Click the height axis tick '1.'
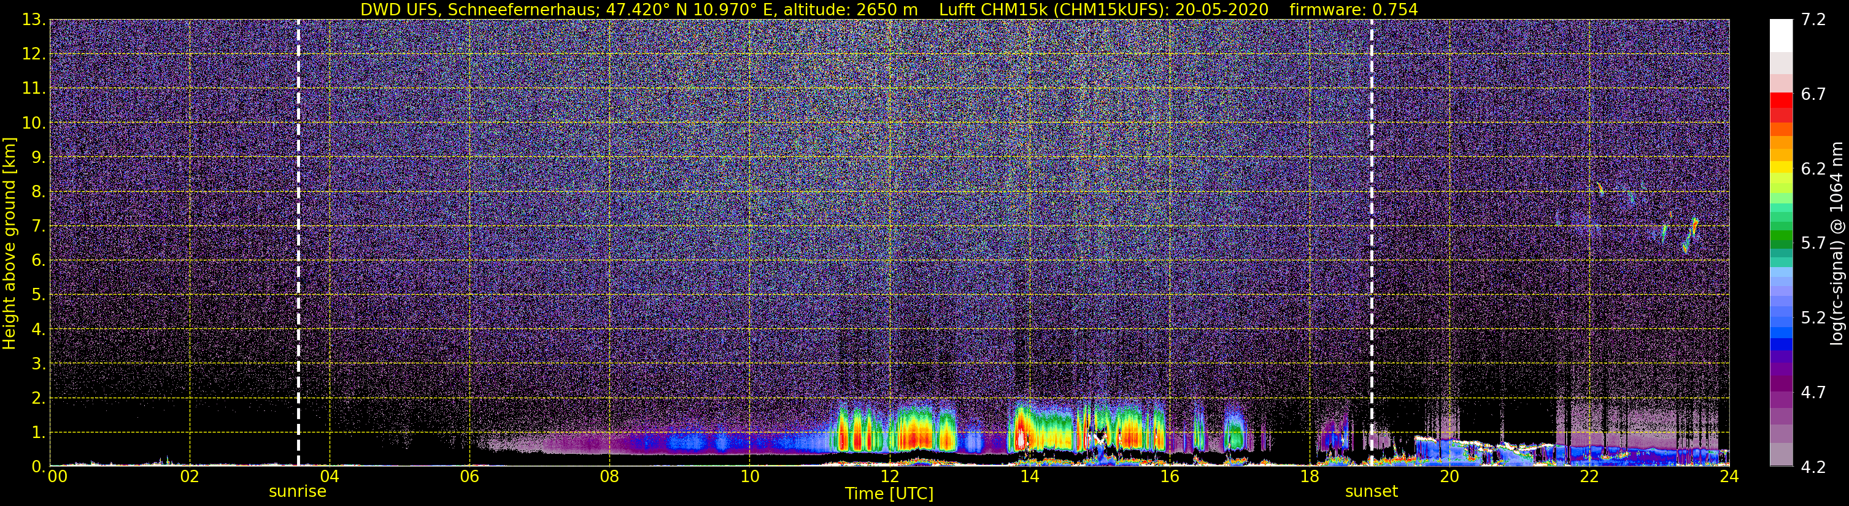 coord(37,432)
